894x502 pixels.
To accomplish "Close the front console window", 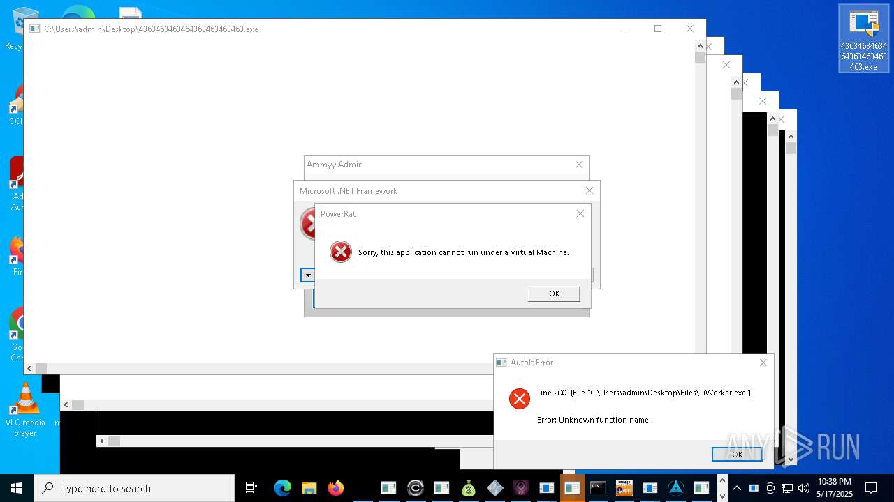I will click(690, 29).
